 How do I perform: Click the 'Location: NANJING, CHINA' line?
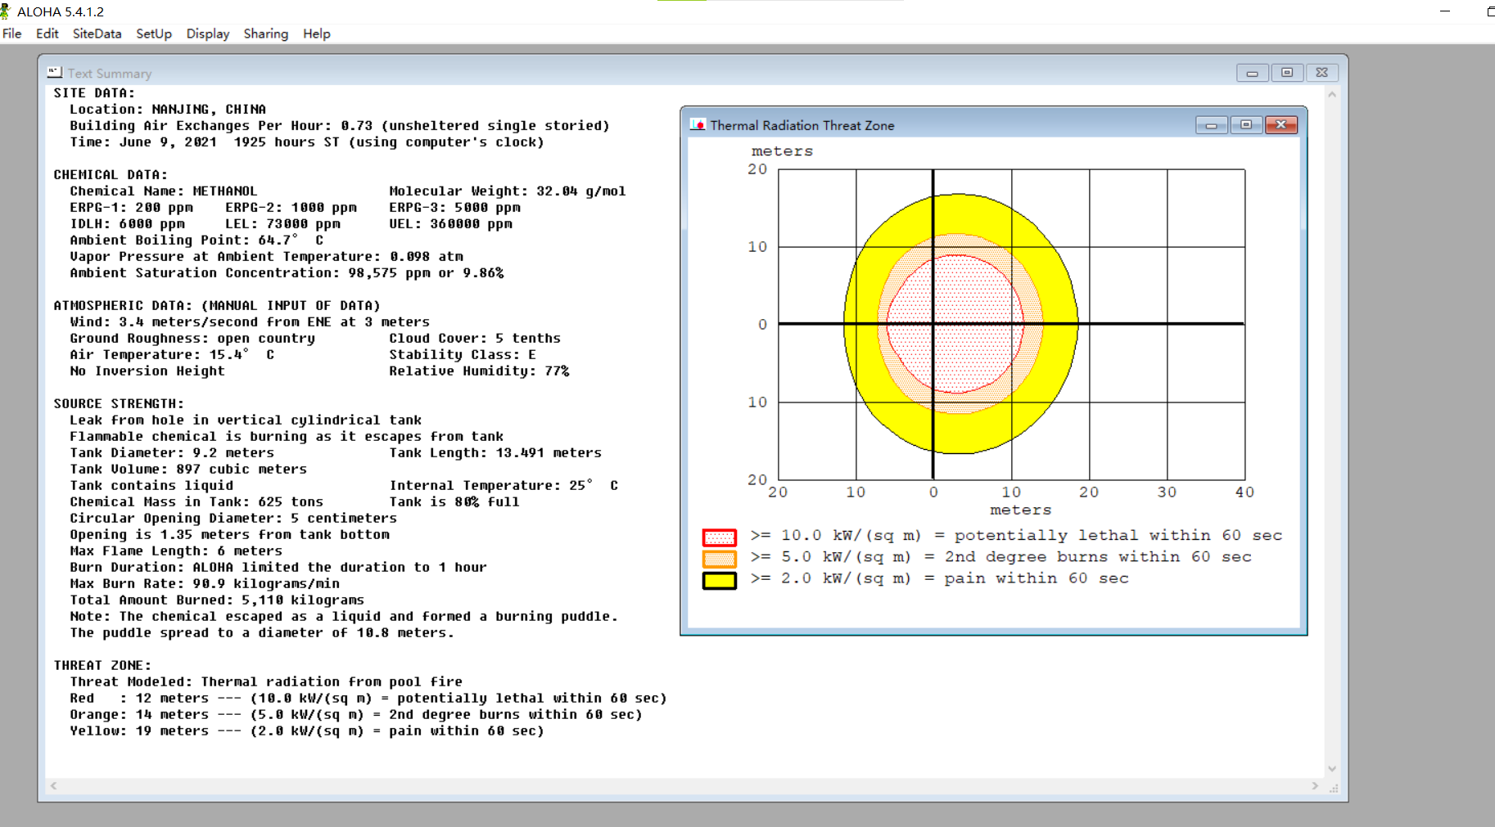tap(168, 110)
